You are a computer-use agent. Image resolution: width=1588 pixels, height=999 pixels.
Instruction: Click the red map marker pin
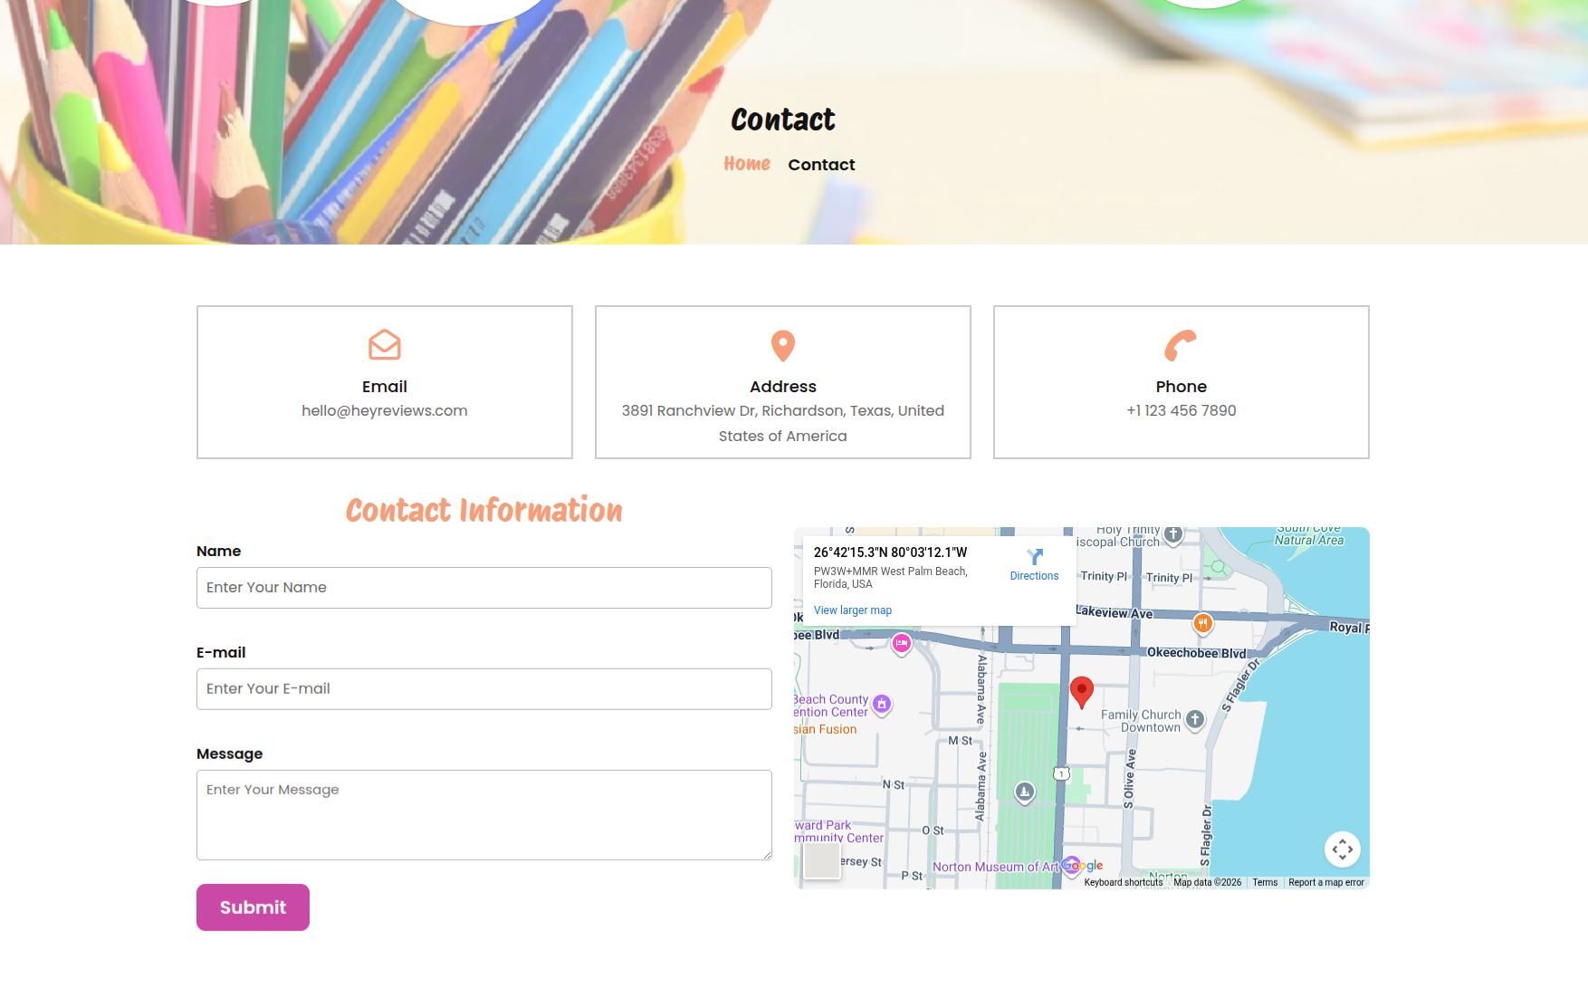pos(1081,691)
